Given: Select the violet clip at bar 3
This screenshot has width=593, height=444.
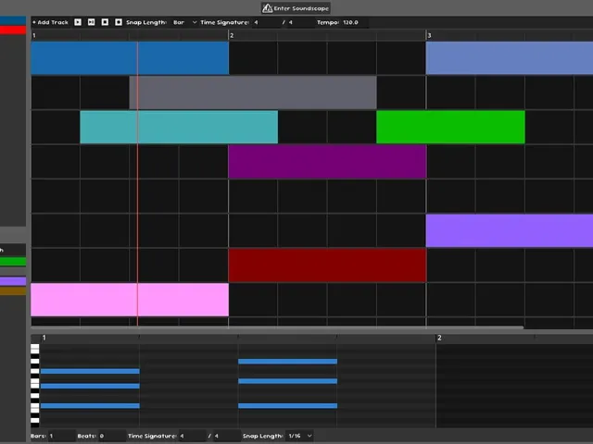Looking at the screenshot, I should tap(510, 230).
